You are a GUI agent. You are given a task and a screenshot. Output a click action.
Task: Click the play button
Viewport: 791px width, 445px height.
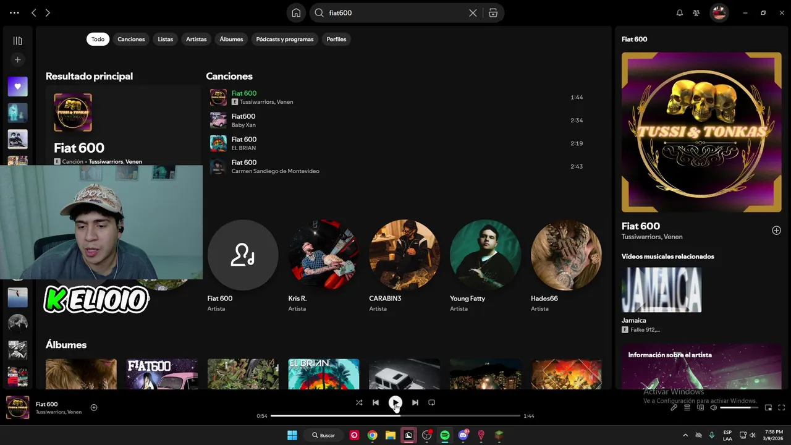(395, 402)
